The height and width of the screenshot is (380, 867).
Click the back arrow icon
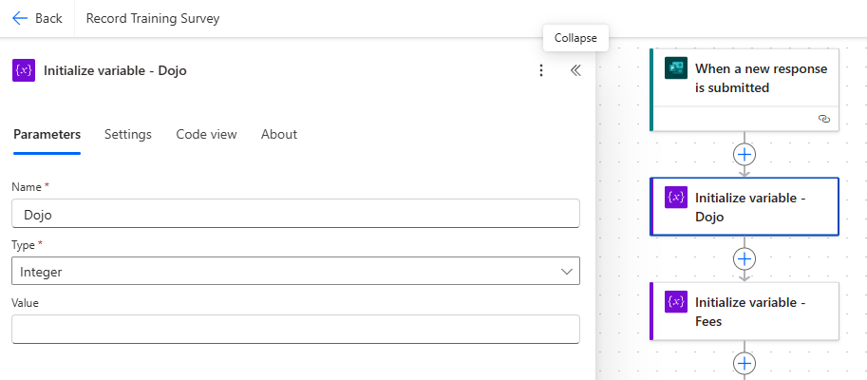tap(20, 19)
